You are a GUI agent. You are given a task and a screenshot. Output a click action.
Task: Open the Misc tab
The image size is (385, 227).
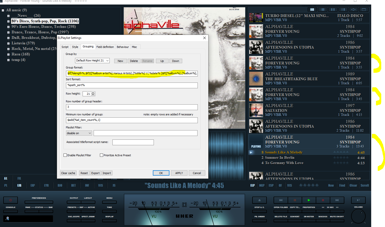coord(135,47)
